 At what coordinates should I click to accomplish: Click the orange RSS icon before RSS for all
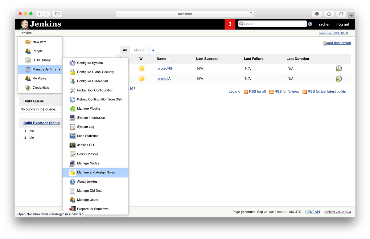point(246,91)
